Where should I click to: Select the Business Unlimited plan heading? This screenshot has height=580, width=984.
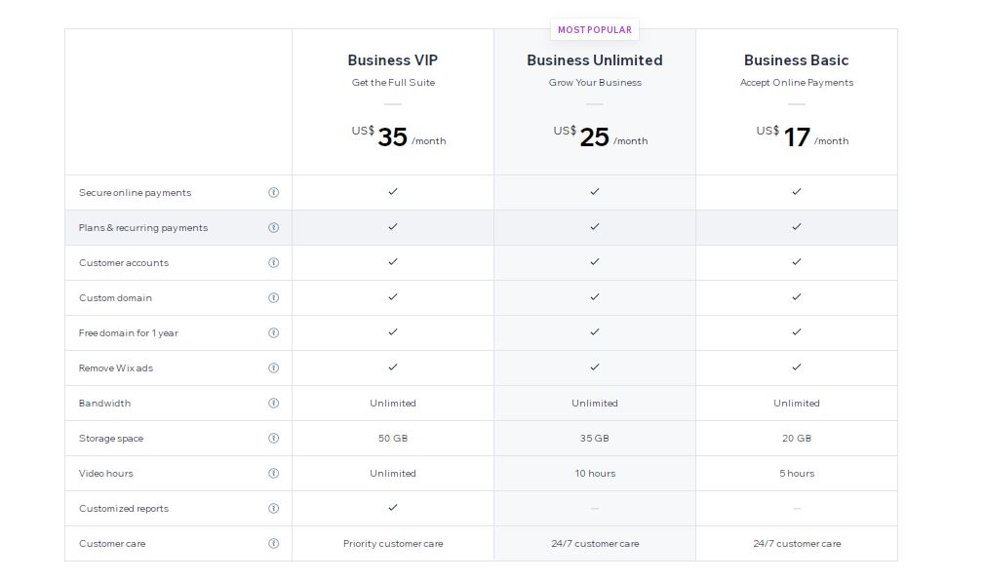(595, 60)
